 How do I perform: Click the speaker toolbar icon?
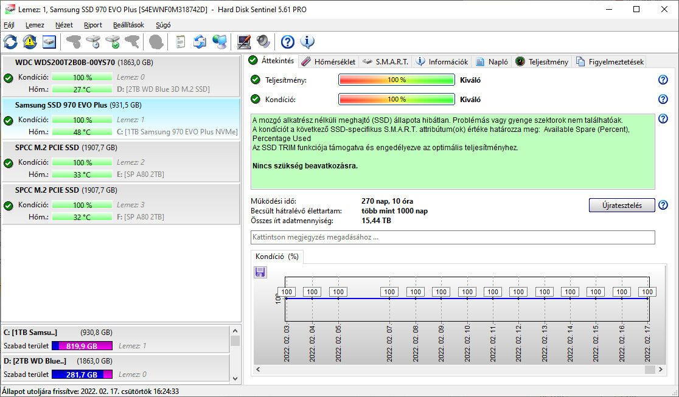tap(263, 42)
